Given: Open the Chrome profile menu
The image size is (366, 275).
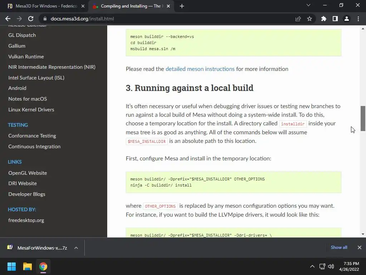Looking at the screenshot, I should pyautogui.click(x=347, y=19).
